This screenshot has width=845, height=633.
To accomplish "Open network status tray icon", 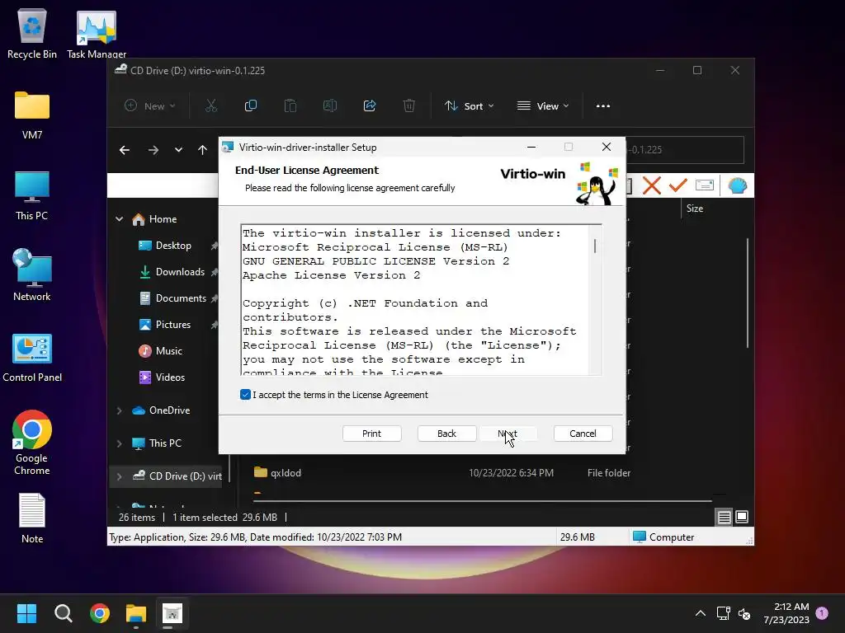I will pyautogui.click(x=723, y=613).
